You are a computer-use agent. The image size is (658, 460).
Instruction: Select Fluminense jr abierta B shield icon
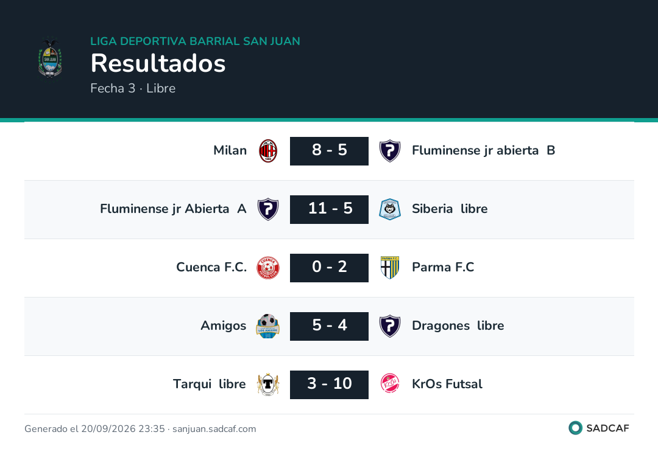pyautogui.click(x=390, y=151)
